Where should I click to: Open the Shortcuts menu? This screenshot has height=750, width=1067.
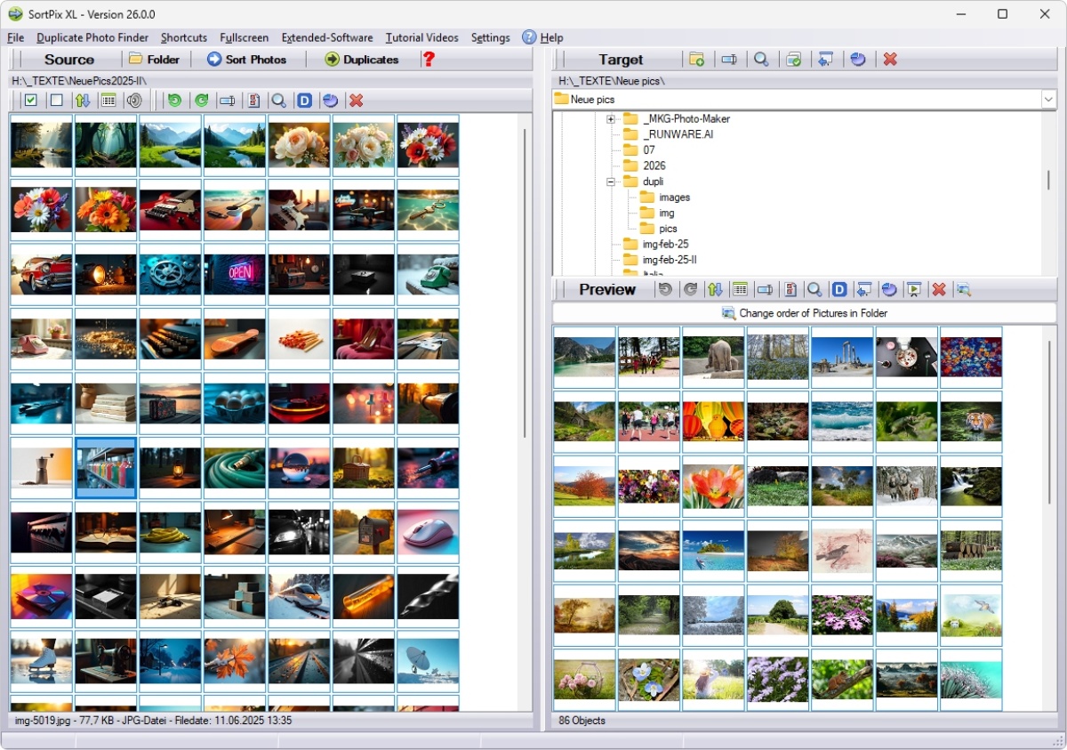point(184,37)
